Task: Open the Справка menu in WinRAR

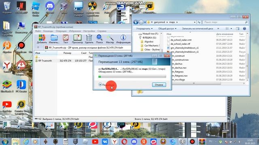Action: click(x=102, y=31)
